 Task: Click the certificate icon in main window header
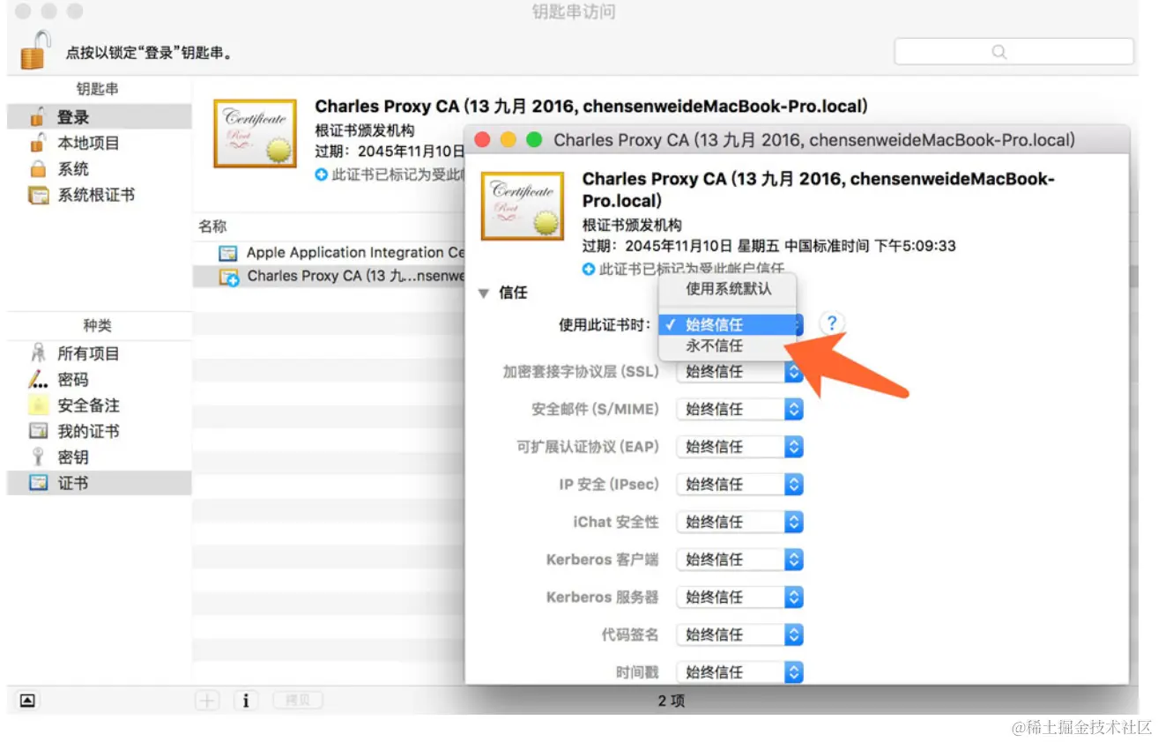pos(256,133)
